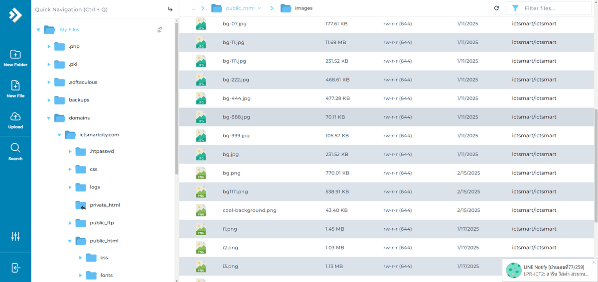Click the PNG icon of i2.png
The image size is (598, 282).
[x=201, y=248]
